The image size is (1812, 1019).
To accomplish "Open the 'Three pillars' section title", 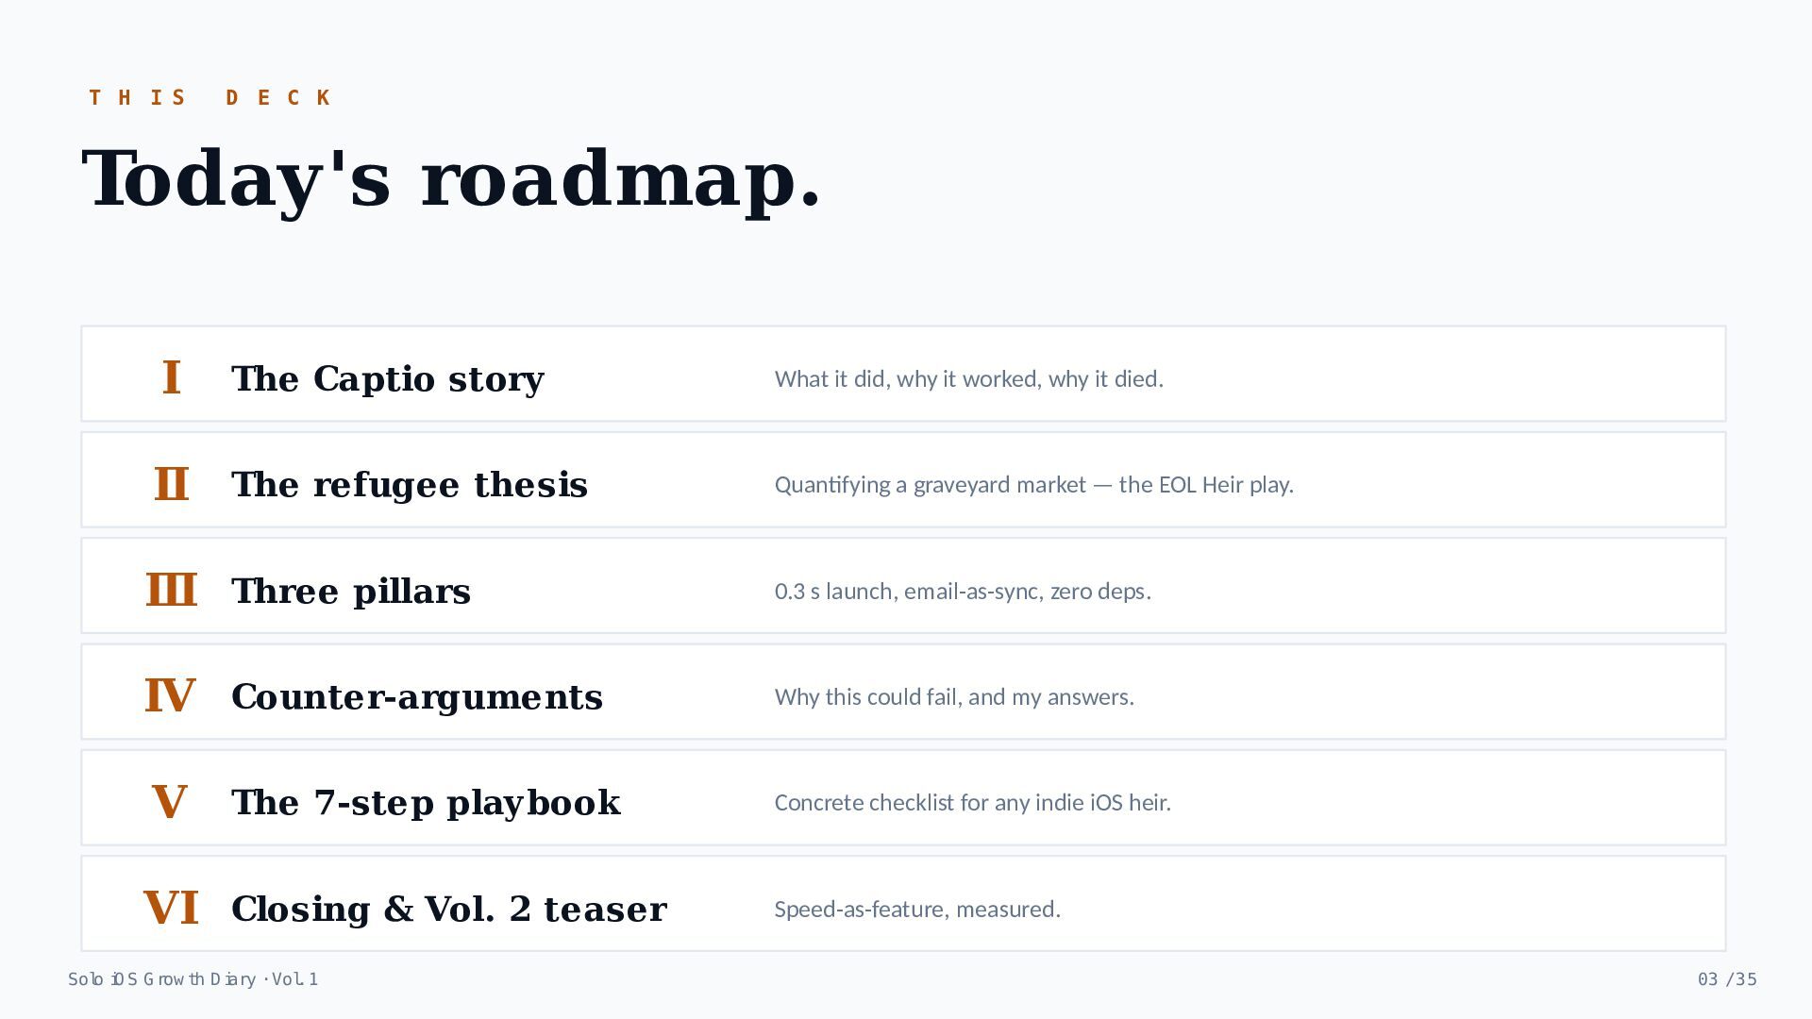I will click(351, 591).
